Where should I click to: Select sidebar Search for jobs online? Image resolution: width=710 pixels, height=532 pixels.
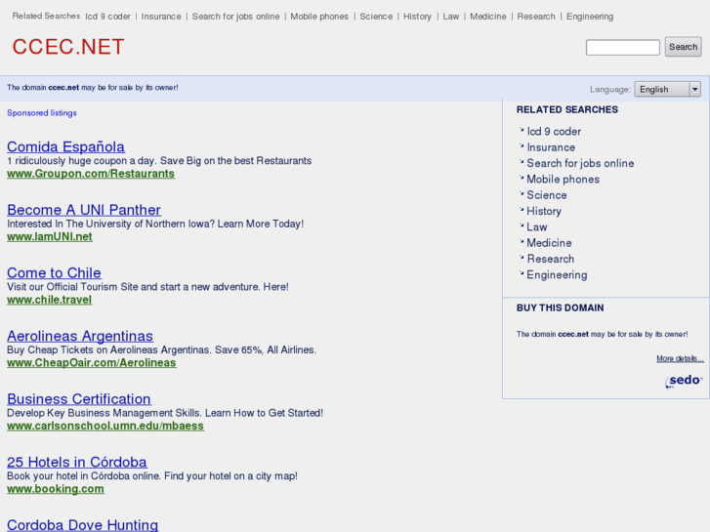coord(580,163)
